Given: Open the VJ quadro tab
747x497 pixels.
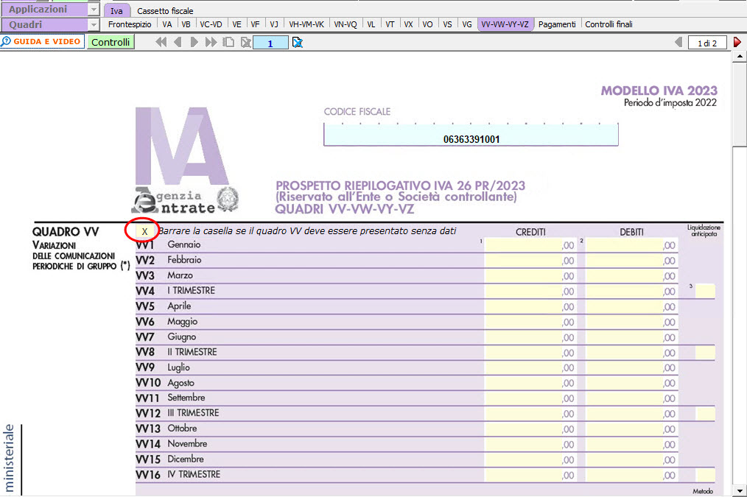Looking at the screenshot, I should (x=274, y=24).
